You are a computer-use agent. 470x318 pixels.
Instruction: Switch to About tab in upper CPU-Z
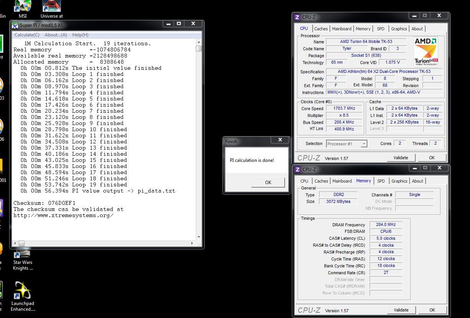click(417, 29)
